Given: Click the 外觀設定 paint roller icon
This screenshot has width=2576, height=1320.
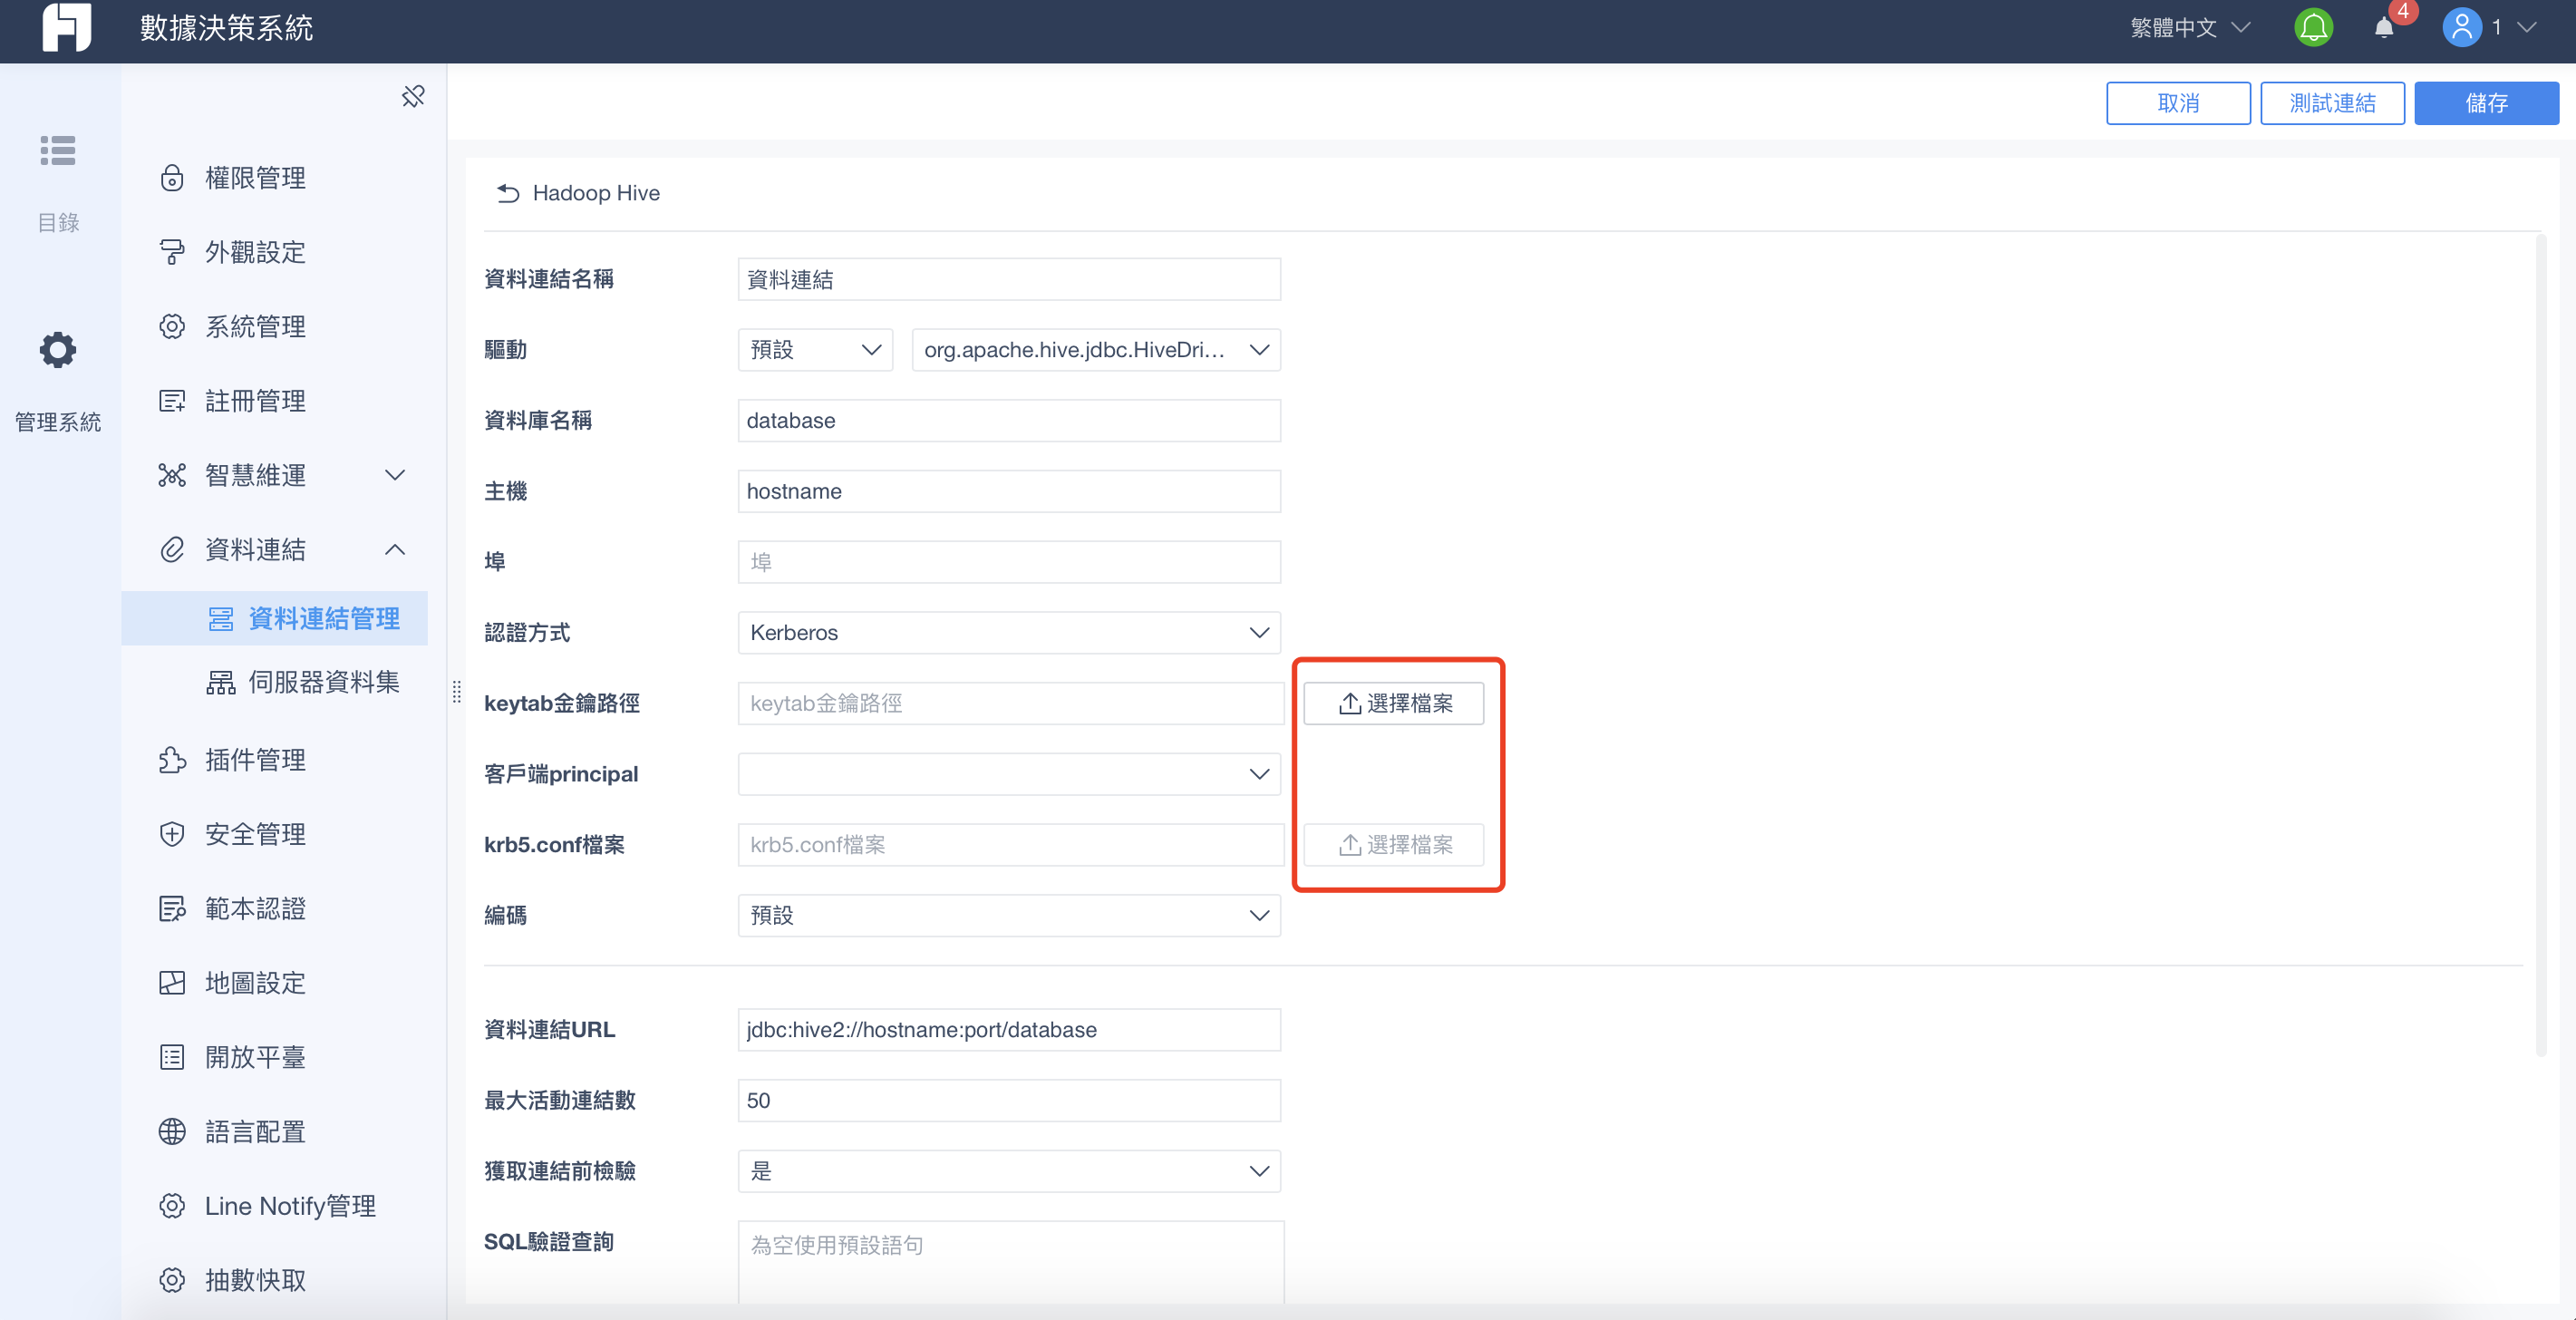Looking at the screenshot, I should 172,252.
